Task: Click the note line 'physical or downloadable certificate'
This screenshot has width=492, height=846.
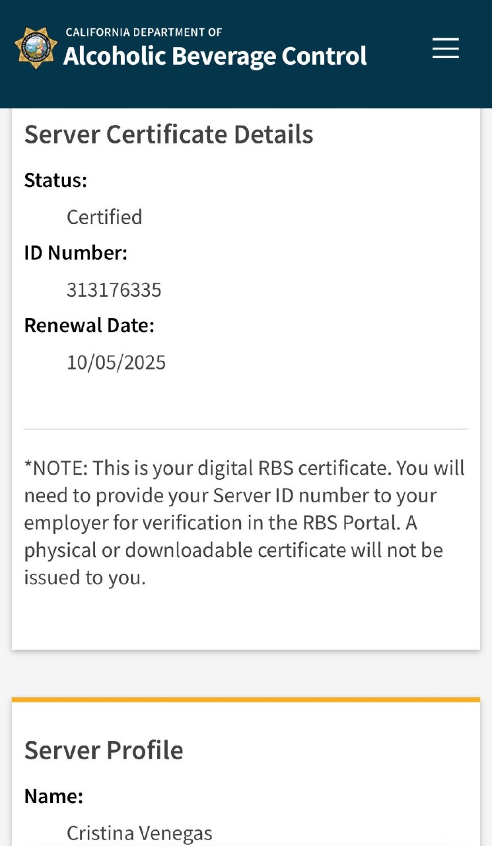Action: click(x=233, y=550)
